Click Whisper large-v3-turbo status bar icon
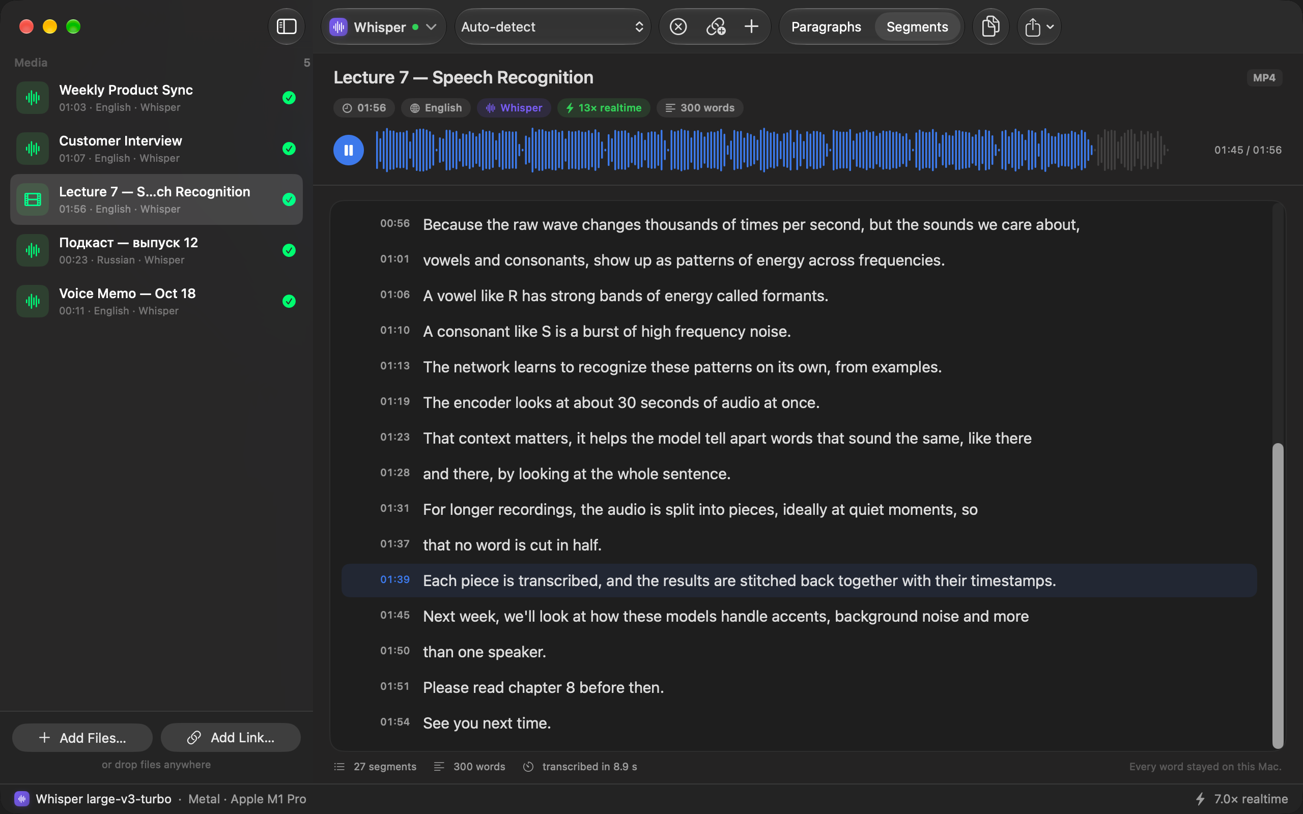The height and width of the screenshot is (814, 1303). (x=21, y=798)
